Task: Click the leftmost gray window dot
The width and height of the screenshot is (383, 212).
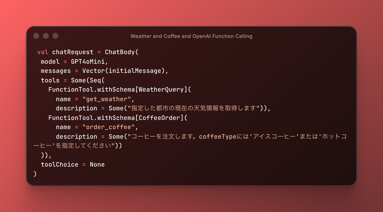Action: (36, 36)
